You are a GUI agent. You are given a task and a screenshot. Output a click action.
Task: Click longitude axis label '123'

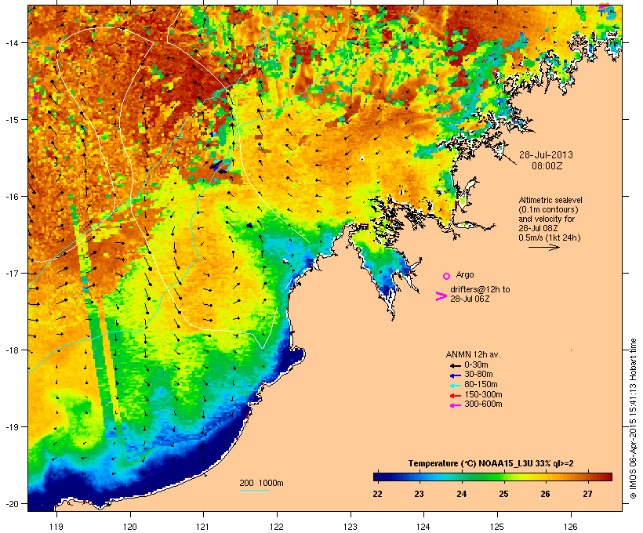point(351,527)
